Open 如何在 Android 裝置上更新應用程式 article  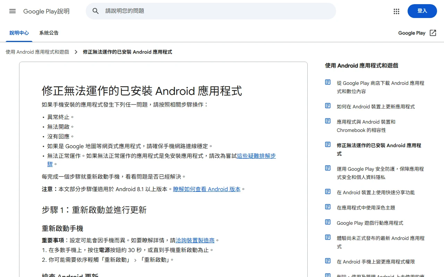(376, 107)
